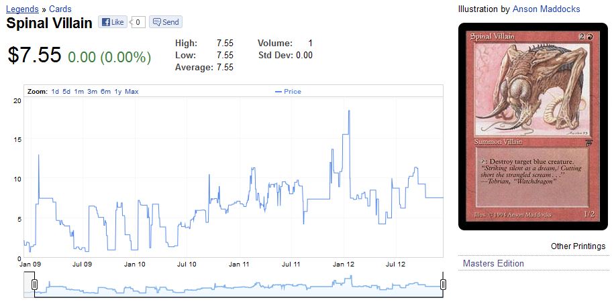This screenshot has height=306, width=614.
Task: Zoom chart to 1m range
Action: [x=79, y=92]
